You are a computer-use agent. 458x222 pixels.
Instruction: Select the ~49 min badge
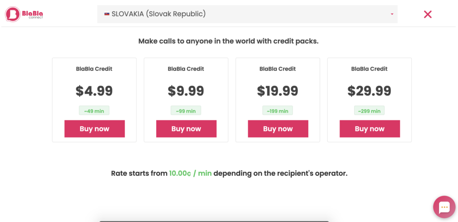click(x=94, y=111)
